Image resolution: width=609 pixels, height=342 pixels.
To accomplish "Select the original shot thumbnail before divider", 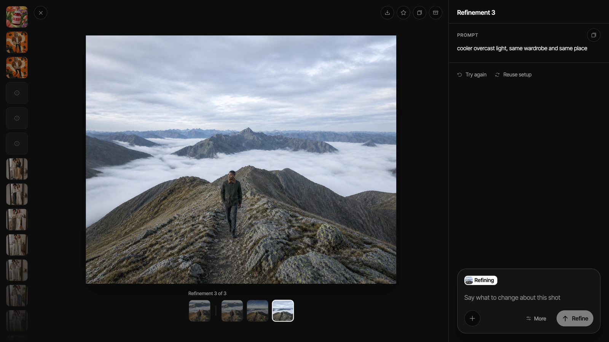I will [199, 311].
